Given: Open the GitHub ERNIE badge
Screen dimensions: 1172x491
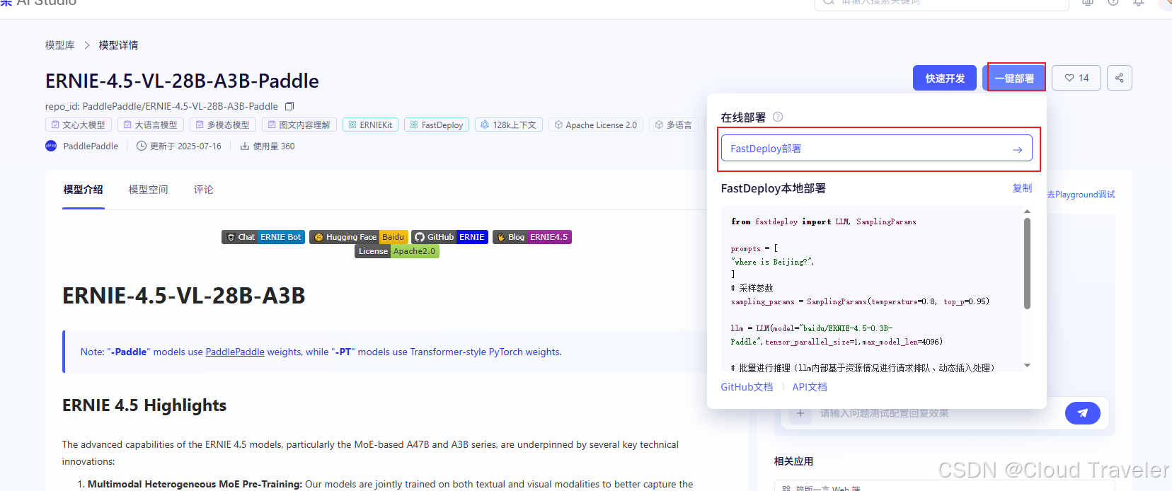Looking at the screenshot, I should [x=450, y=237].
